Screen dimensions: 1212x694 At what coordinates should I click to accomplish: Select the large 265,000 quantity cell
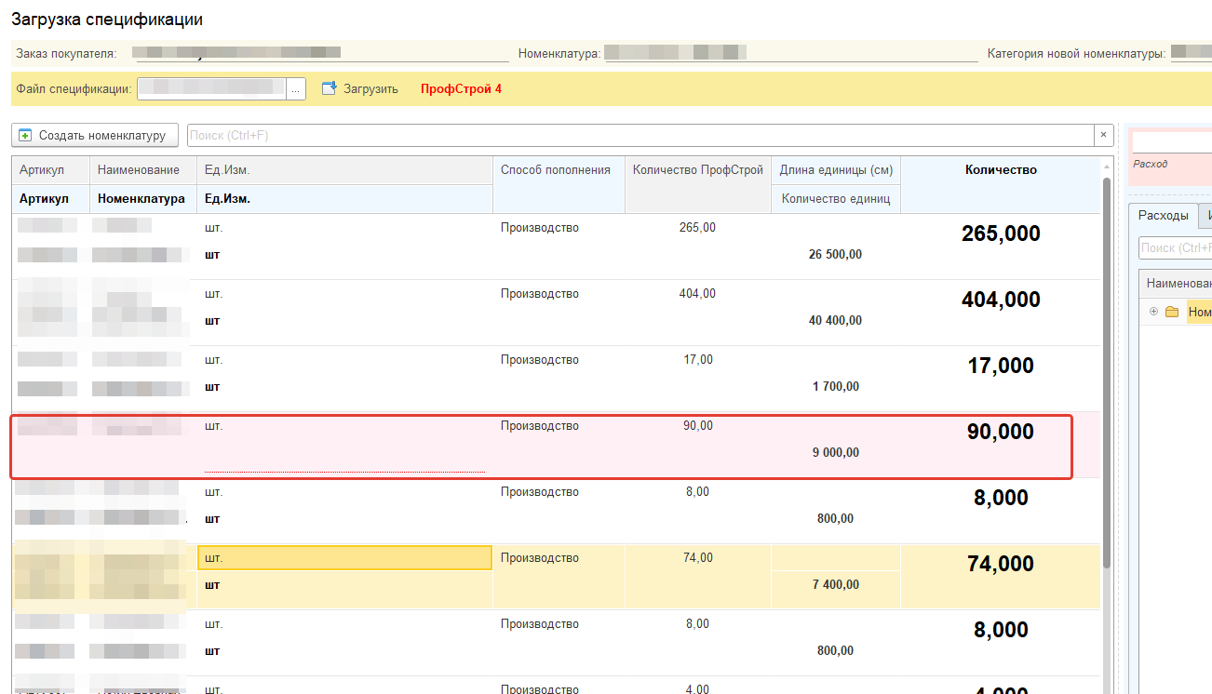(x=1001, y=234)
